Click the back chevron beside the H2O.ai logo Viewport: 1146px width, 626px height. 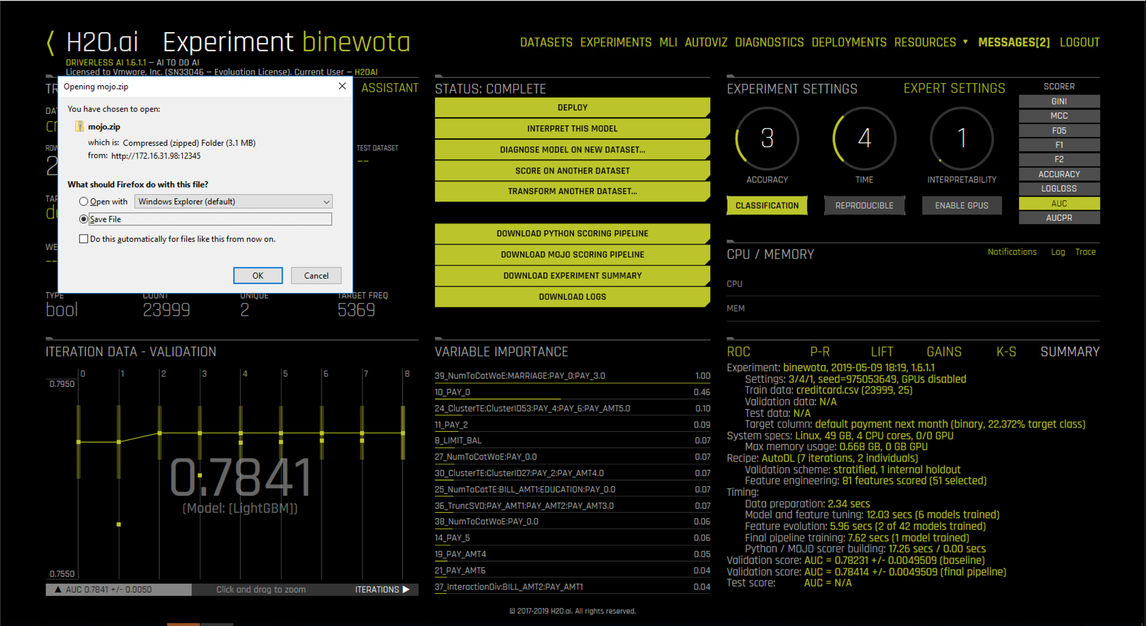(50, 42)
